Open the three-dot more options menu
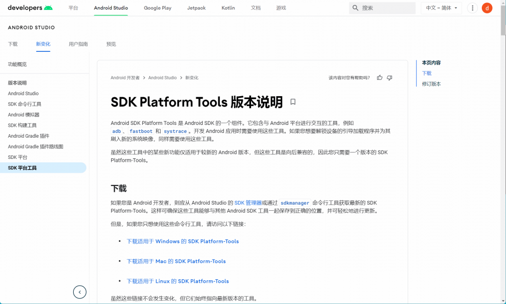The height and width of the screenshot is (304, 506). pyautogui.click(x=472, y=8)
